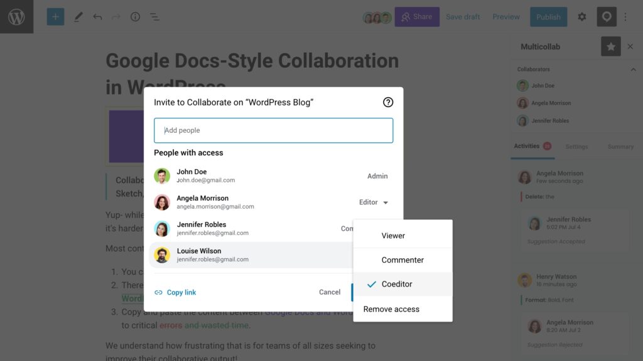Click the blue add block plus button
Image resolution: width=643 pixels, height=361 pixels.
[x=55, y=17]
